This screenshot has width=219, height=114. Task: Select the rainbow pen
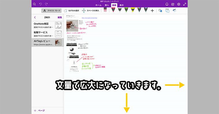(x=139, y=10)
